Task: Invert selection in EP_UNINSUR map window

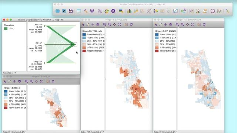Action: click(161, 24)
